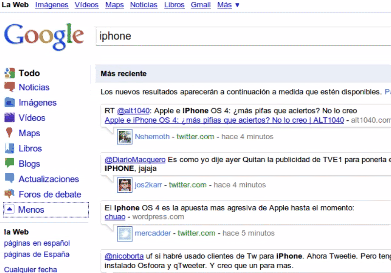Click the search field containing iphone
Viewport: 391px width, 273px height.
243,36
